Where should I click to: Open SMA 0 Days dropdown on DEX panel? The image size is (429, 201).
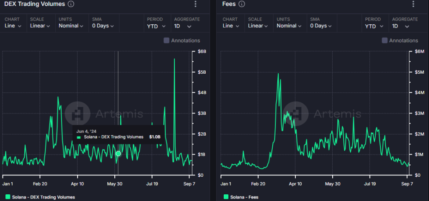click(x=103, y=26)
